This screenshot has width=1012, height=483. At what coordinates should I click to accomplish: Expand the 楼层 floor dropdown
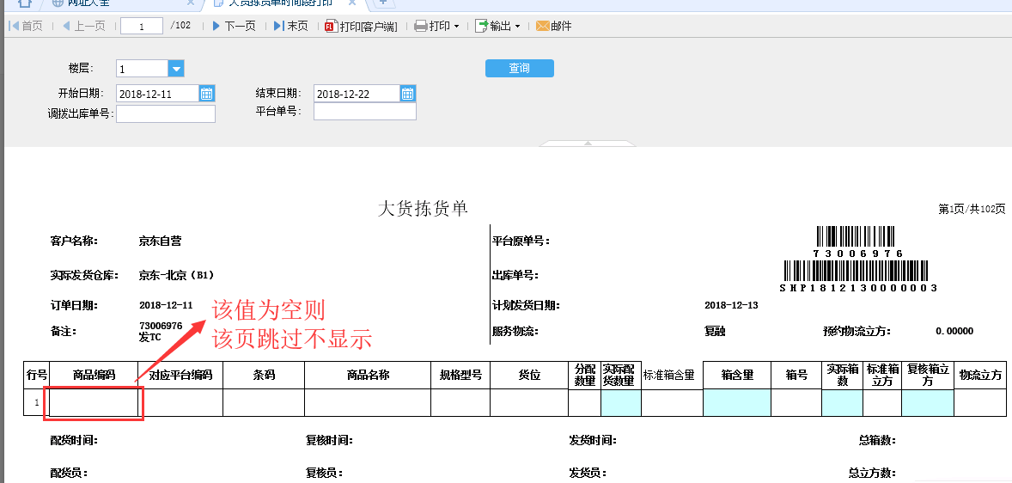(x=176, y=69)
